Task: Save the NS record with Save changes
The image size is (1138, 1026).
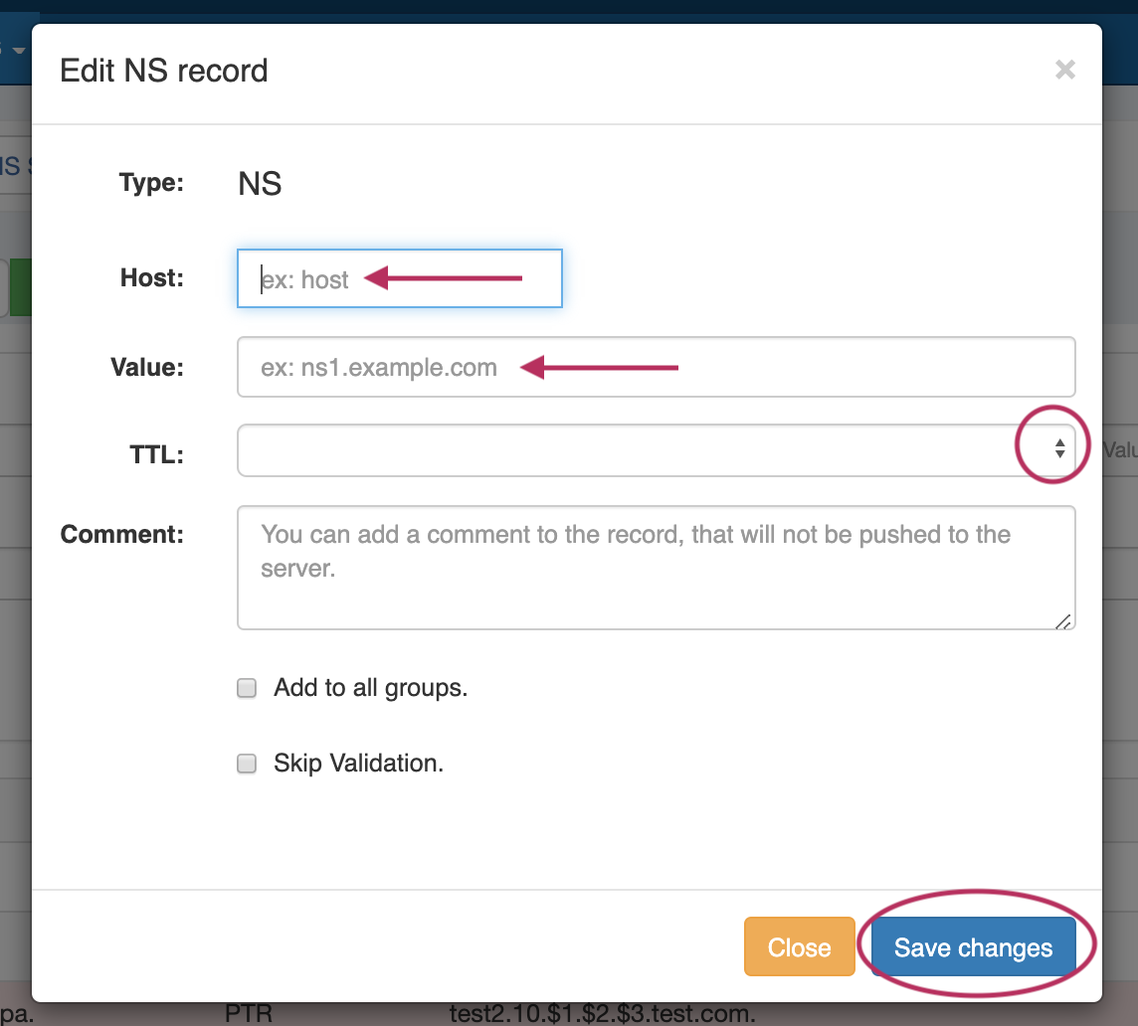Action: [x=973, y=947]
